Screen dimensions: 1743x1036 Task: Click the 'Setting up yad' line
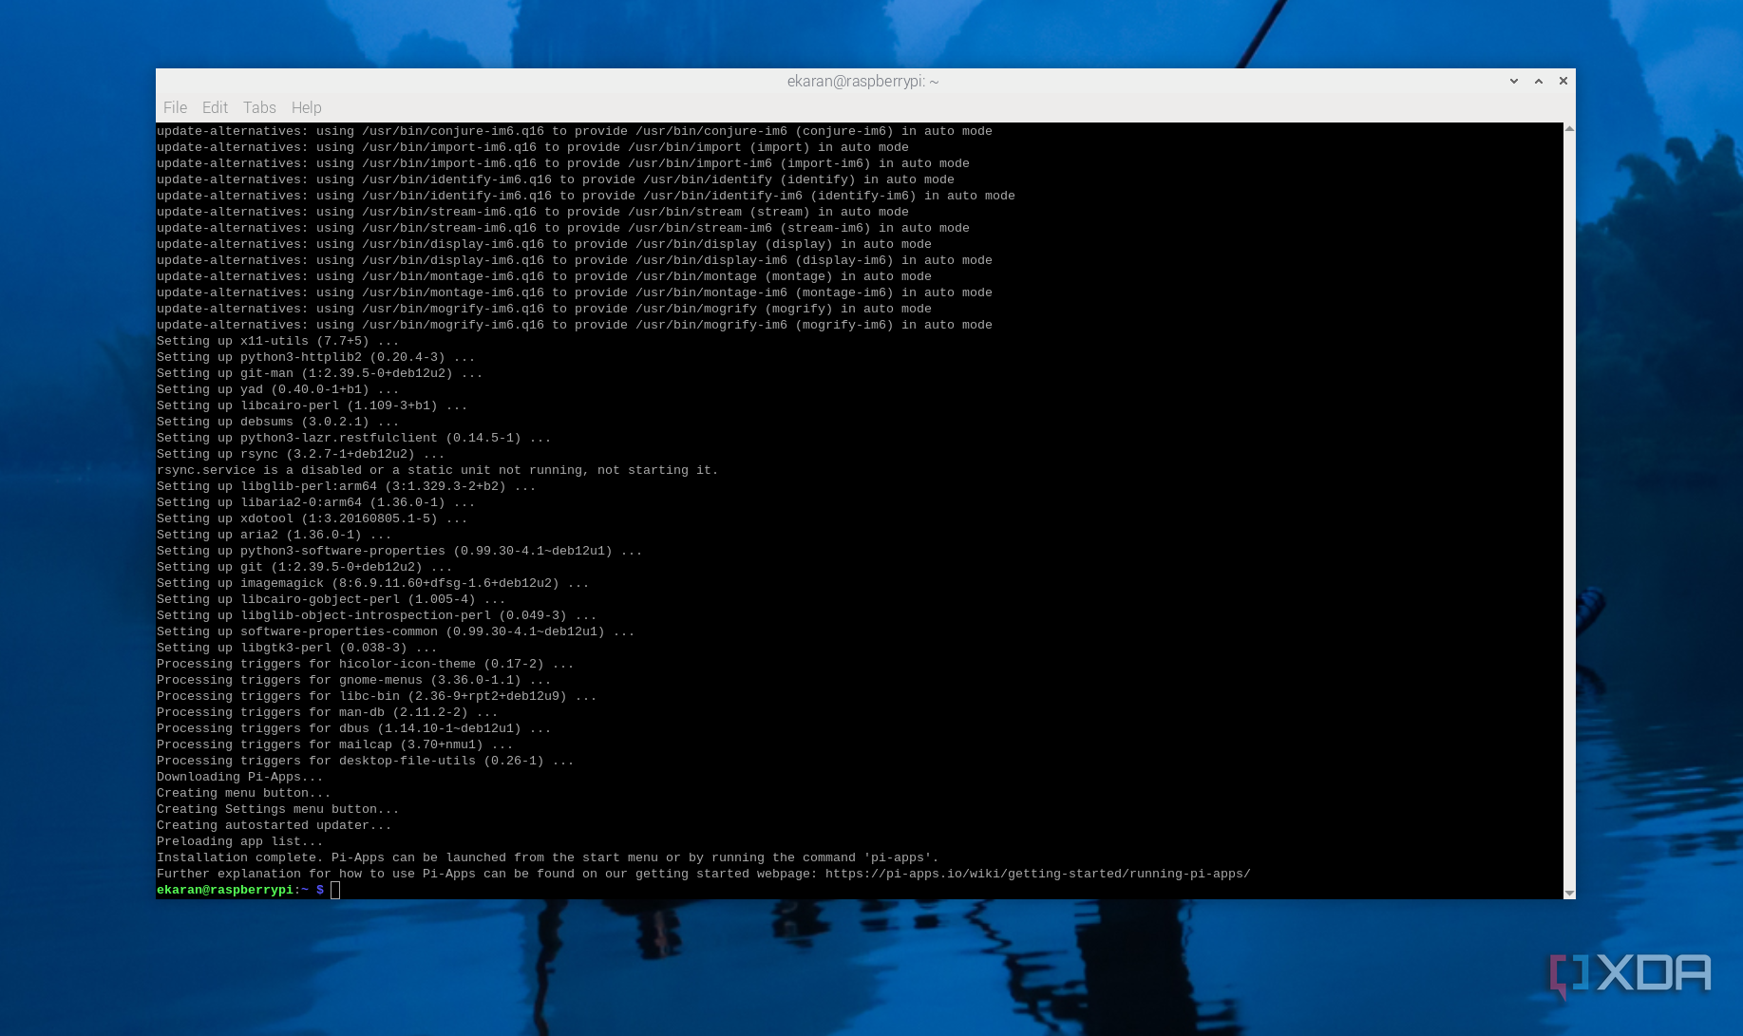pos(278,389)
